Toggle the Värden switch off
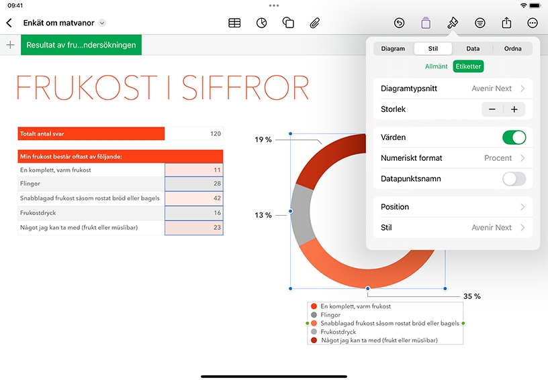The image size is (548, 380). pyautogui.click(x=514, y=137)
